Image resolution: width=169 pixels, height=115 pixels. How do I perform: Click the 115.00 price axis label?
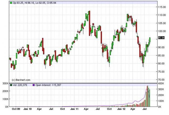(162, 7)
